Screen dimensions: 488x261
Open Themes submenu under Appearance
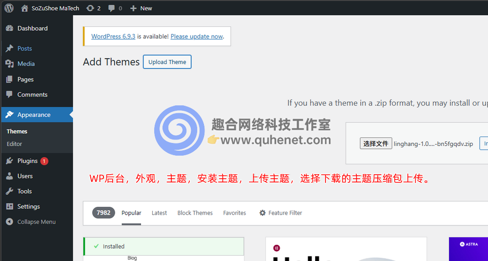(17, 131)
